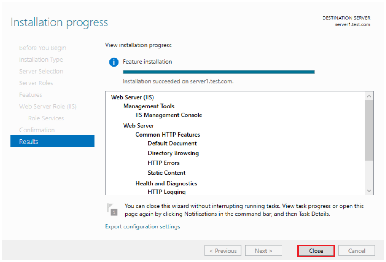Select Health and Diagnostics node
This screenshot has width=386, height=262.
[166, 183]
